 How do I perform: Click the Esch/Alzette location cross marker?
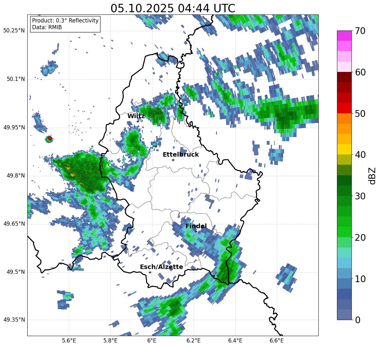150,272
